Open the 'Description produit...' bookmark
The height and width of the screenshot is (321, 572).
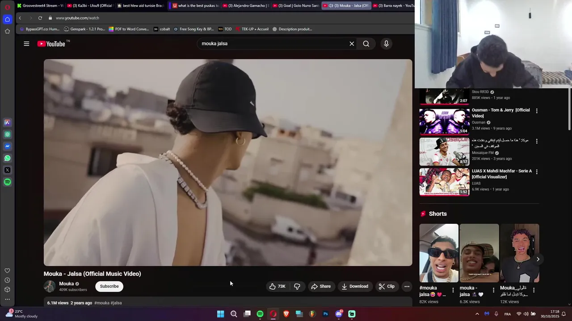pos(292,29)
